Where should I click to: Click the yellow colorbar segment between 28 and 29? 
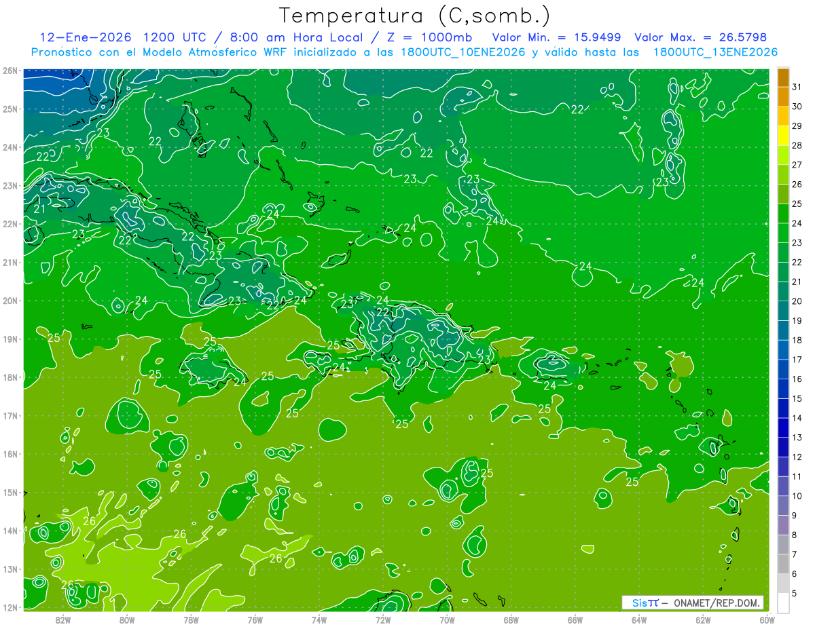pos(783,135)
